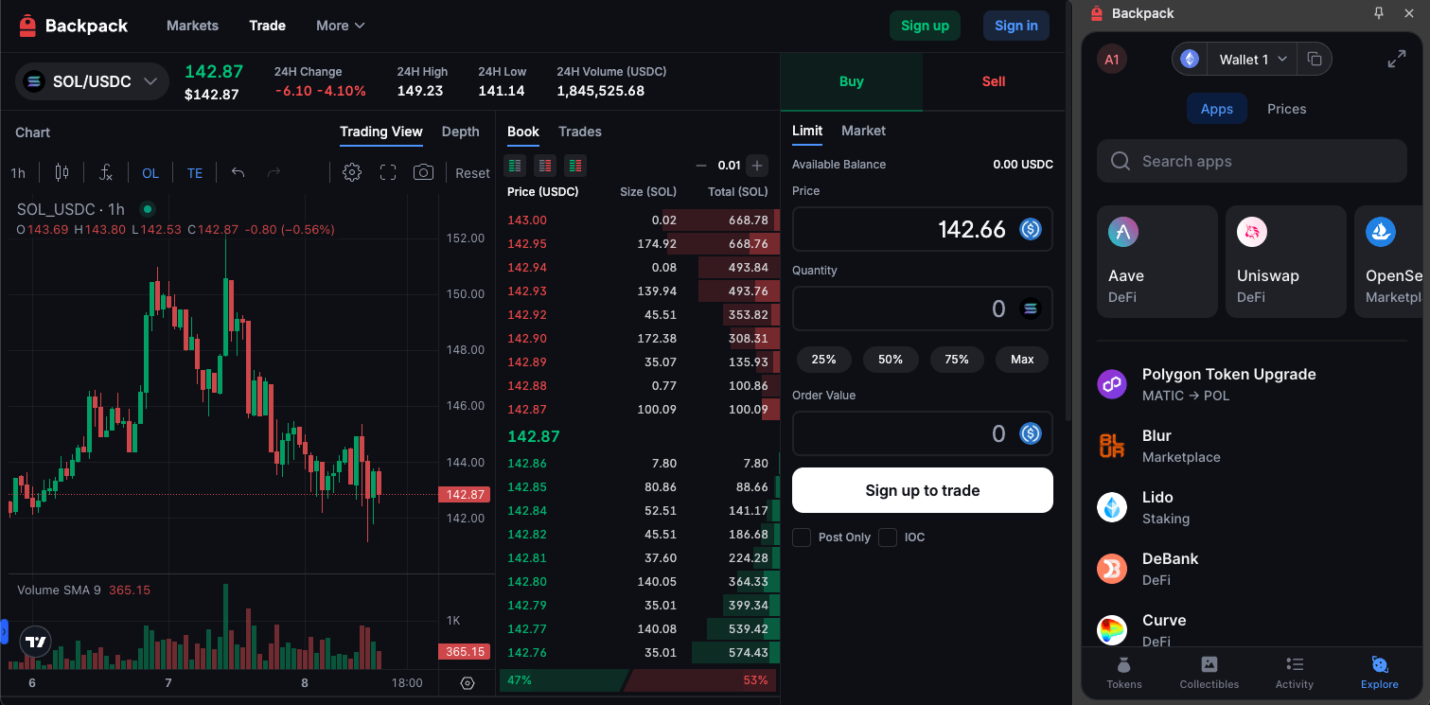Select the Market order tab
The width and height of the screenshot is (1430, 705).
[x=863, y=131]
